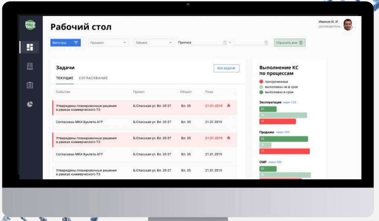Screen dimensions: 379x221
Task: Open the calendar icon in Прогноз date field
Action: (225, 43)
